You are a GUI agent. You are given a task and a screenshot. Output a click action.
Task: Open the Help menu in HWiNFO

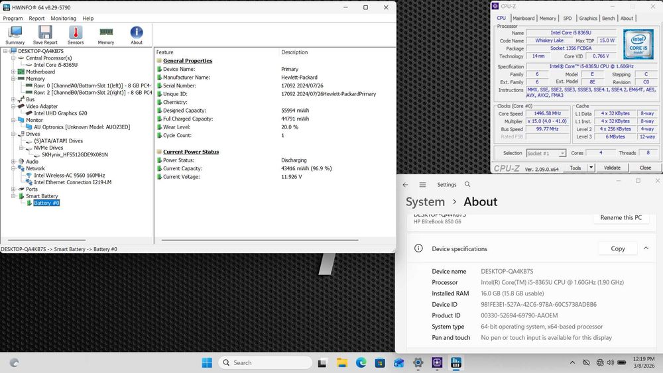click(88, 19)
